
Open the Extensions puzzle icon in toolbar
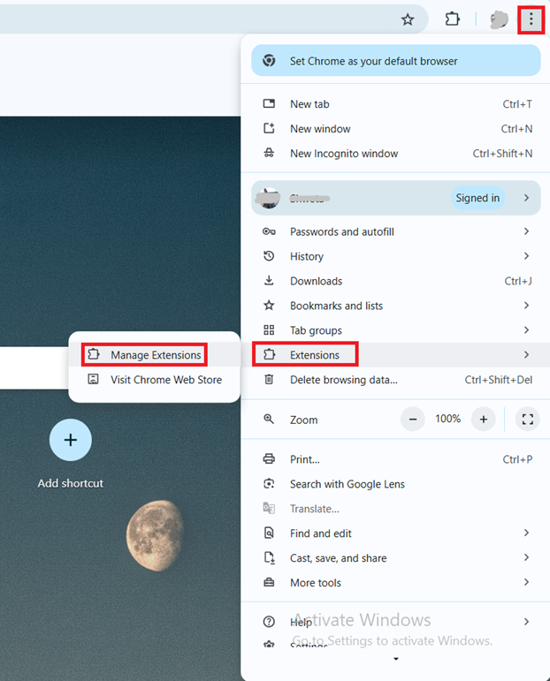(x=453, y=19)
